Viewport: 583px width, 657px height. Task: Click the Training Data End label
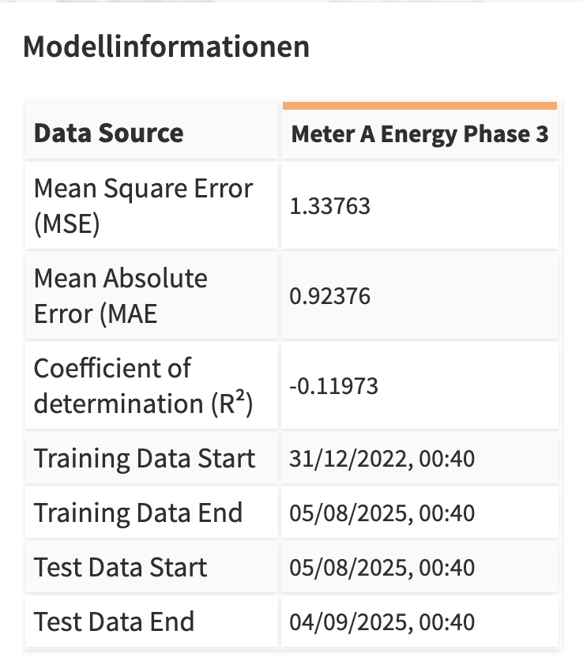[x=137, y=512]
